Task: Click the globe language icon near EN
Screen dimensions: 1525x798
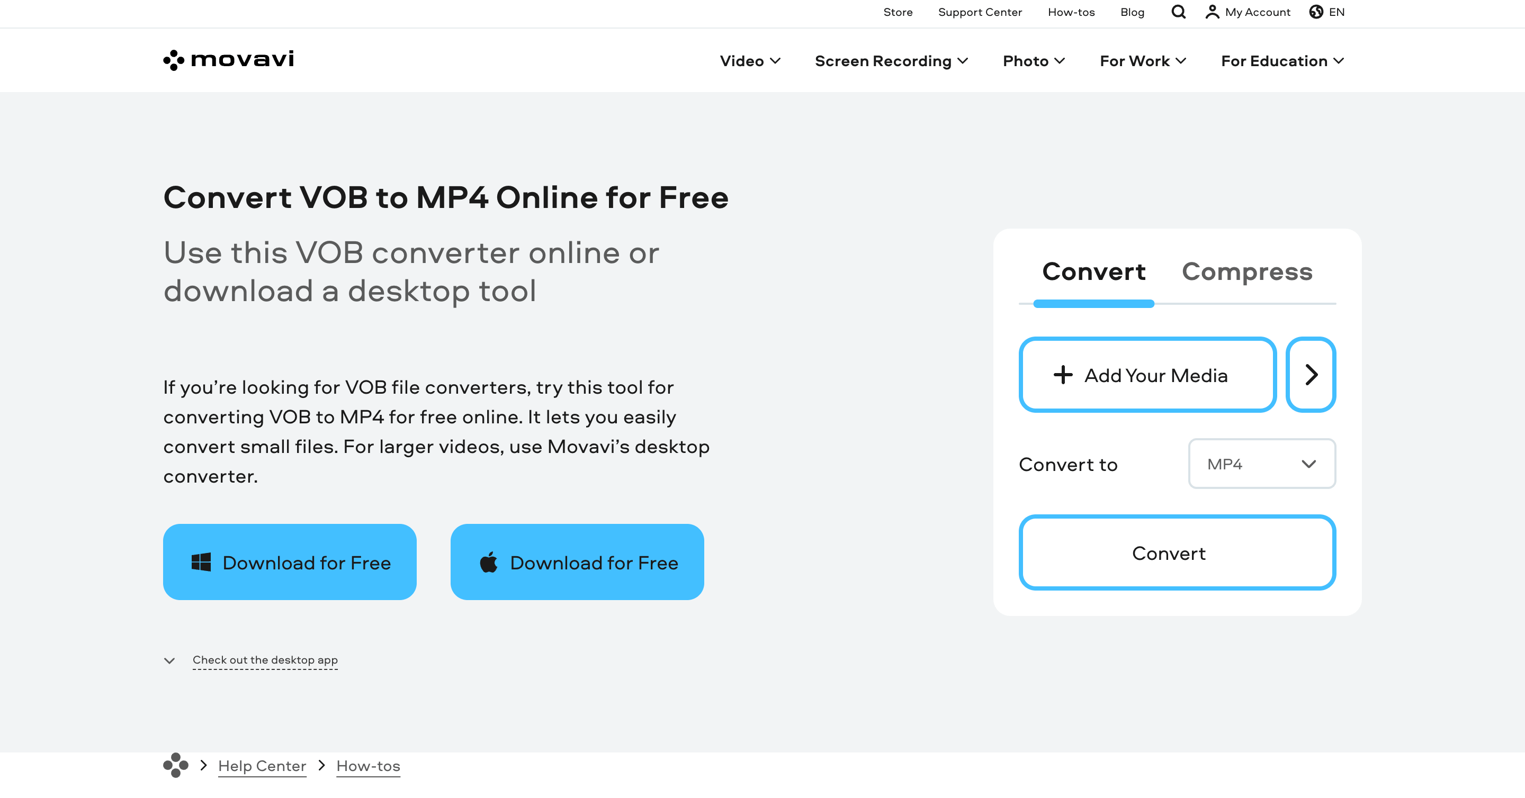Action: 1316,12
